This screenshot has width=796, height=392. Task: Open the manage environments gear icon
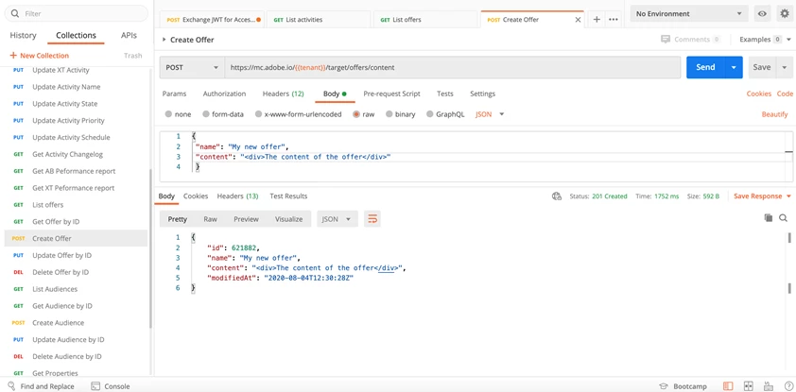[785, 13]
